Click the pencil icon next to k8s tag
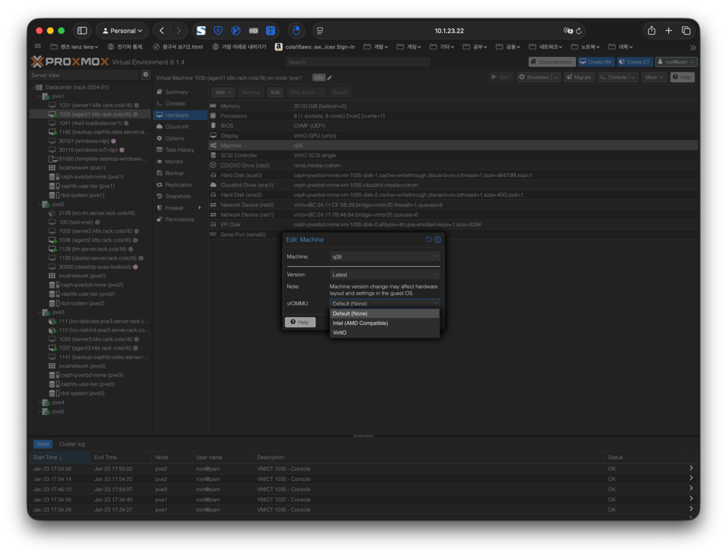727x556 pixels. (330, 78)
